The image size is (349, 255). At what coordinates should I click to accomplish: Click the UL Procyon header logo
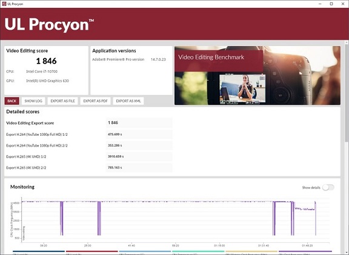click(x=49, y=24)
